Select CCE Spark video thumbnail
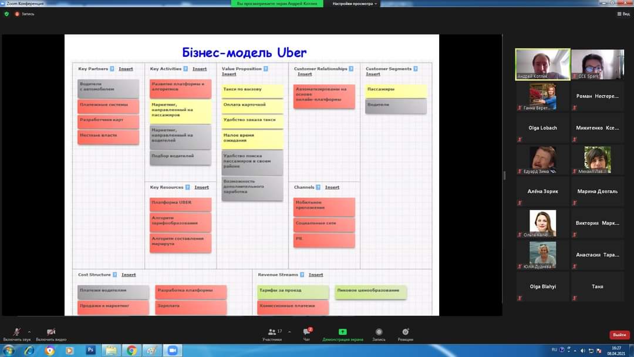 (x=598, y=64)
